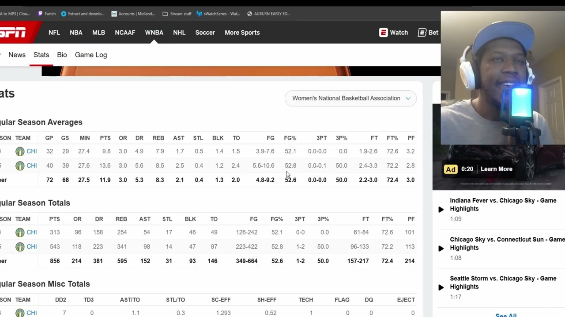Click the "TECH" column header

click(x=306, y=300)
